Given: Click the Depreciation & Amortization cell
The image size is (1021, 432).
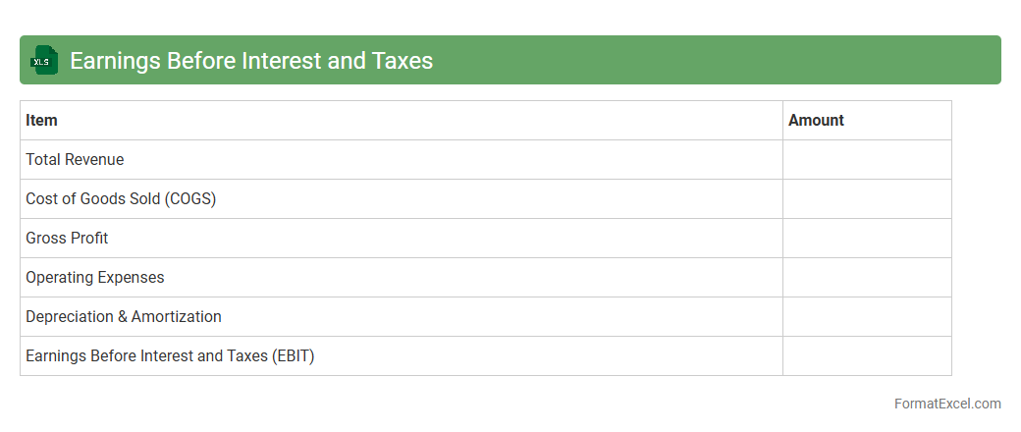Looking at the screenshot, I should (124, 316).
